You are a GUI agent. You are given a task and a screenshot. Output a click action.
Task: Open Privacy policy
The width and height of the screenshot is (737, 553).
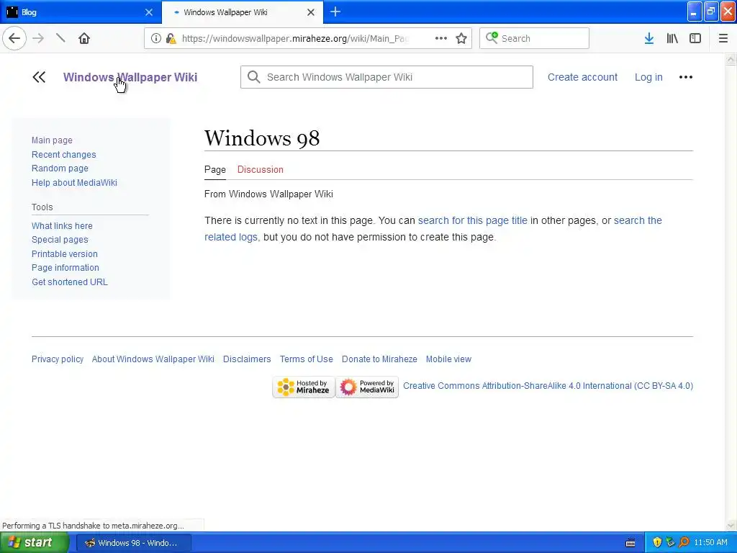(x=58, y=359)
